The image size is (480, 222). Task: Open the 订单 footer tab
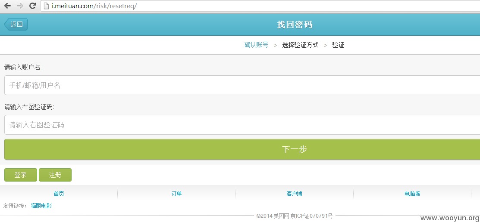177,194
